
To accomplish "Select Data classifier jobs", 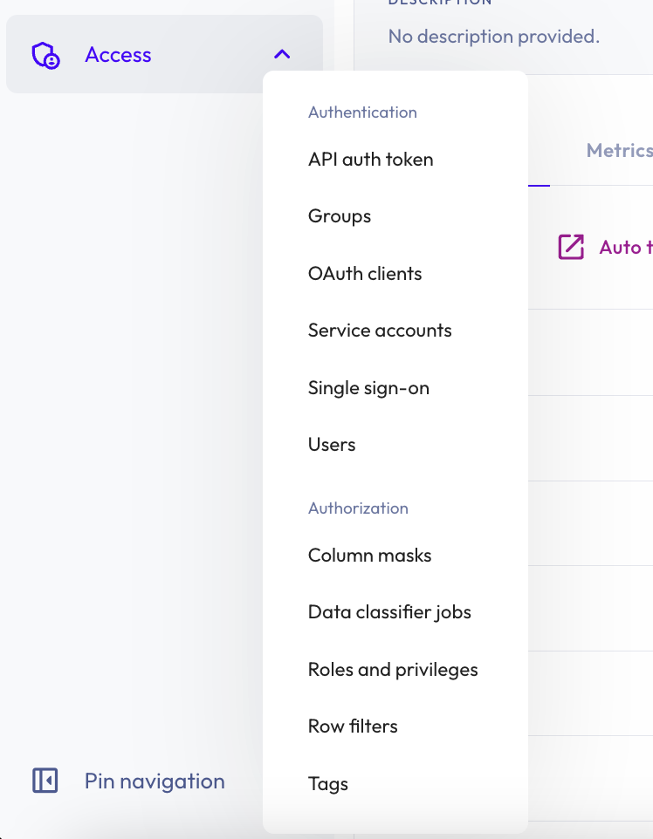I will pyautogui.click(x=389, y=611).
